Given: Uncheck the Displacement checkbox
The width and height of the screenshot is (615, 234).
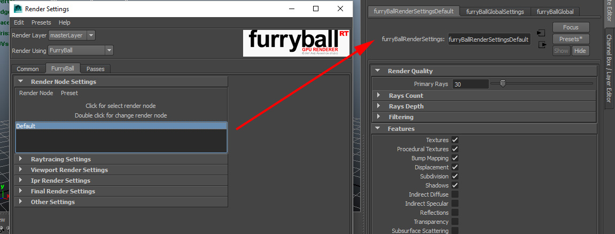Looking at the screenshot, I should pos(455,167).
